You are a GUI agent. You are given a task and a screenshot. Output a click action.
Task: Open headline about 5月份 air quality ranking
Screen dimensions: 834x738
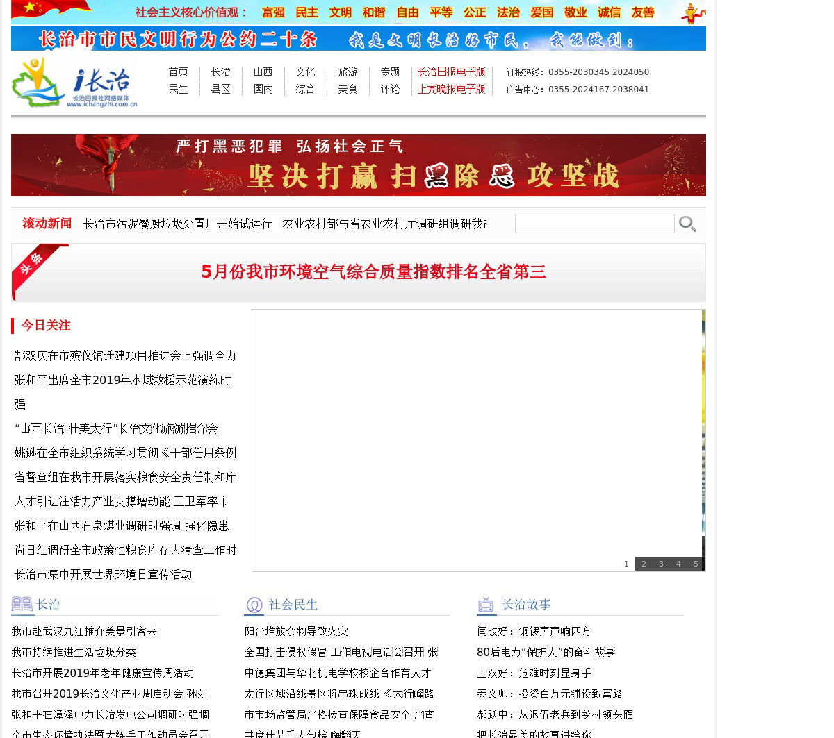[373, 272]
